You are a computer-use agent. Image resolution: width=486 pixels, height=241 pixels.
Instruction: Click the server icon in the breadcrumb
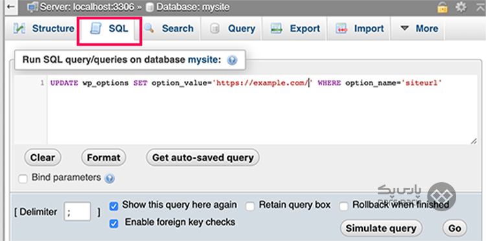[x=32, y=7]
